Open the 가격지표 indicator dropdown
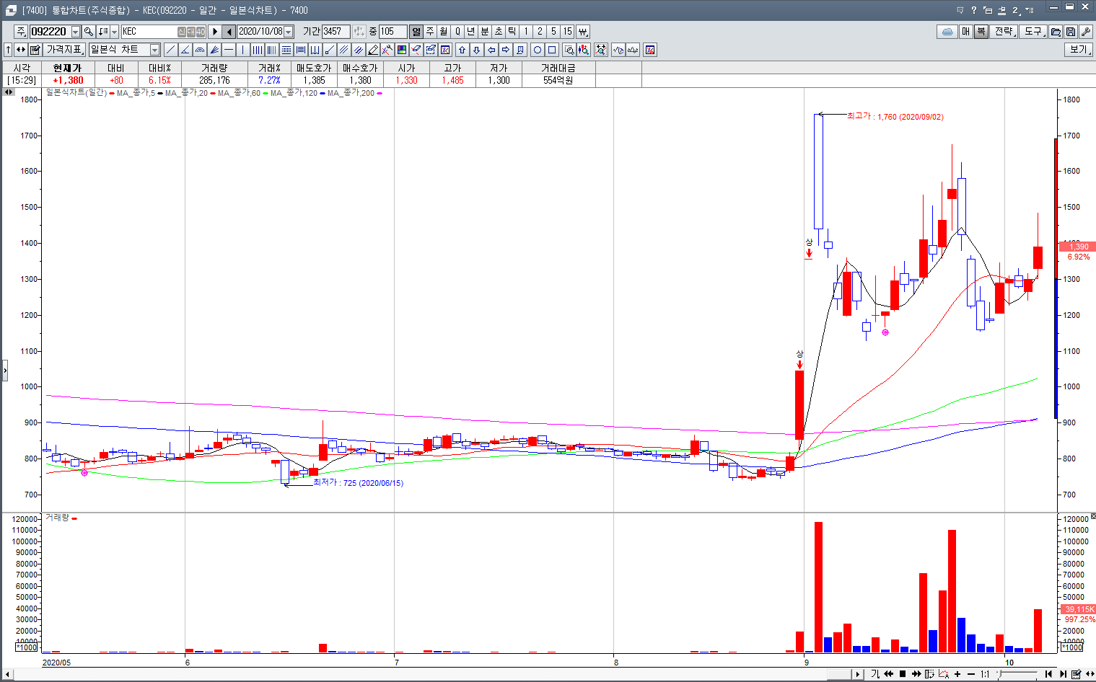1096x682 pixels. pyautogui.click(x=64, y=50)
